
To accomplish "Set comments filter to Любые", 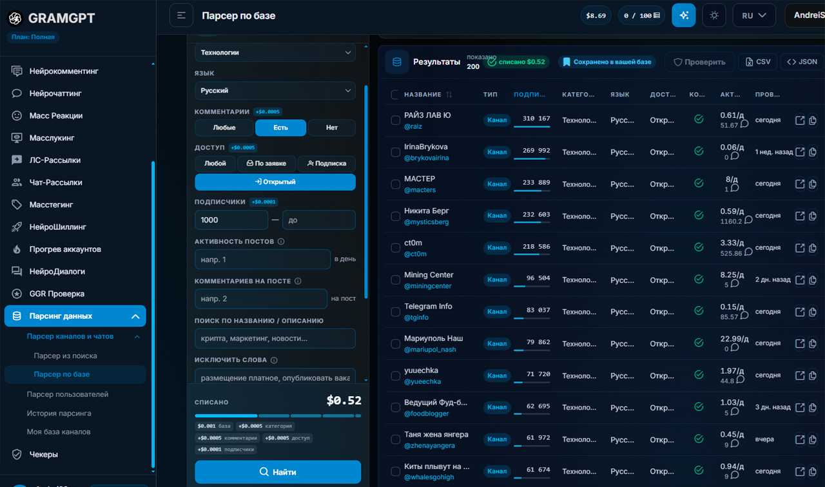I will [224, 128].
